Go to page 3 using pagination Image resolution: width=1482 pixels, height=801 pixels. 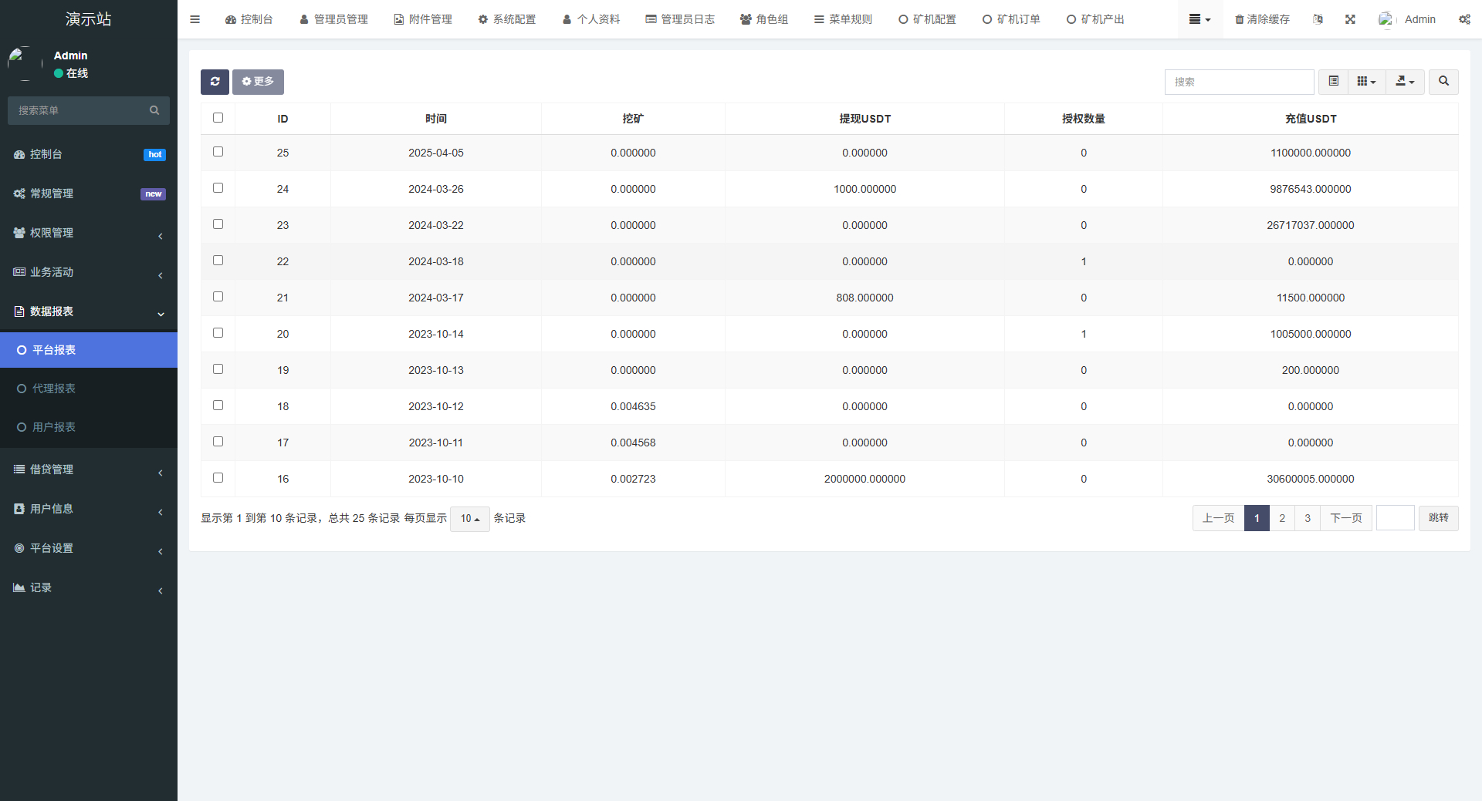pyautogui.click(x=1307, y=518)
